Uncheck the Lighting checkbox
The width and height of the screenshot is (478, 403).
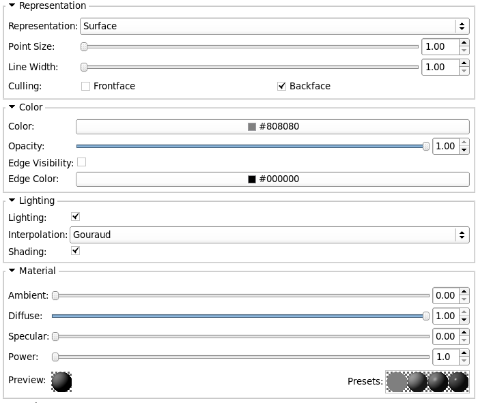[76, 217]
